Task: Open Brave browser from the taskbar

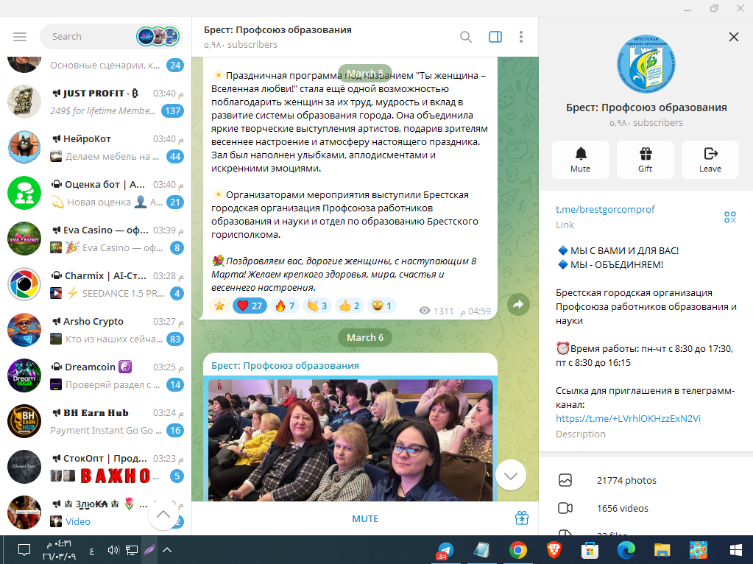Action: 554,550
